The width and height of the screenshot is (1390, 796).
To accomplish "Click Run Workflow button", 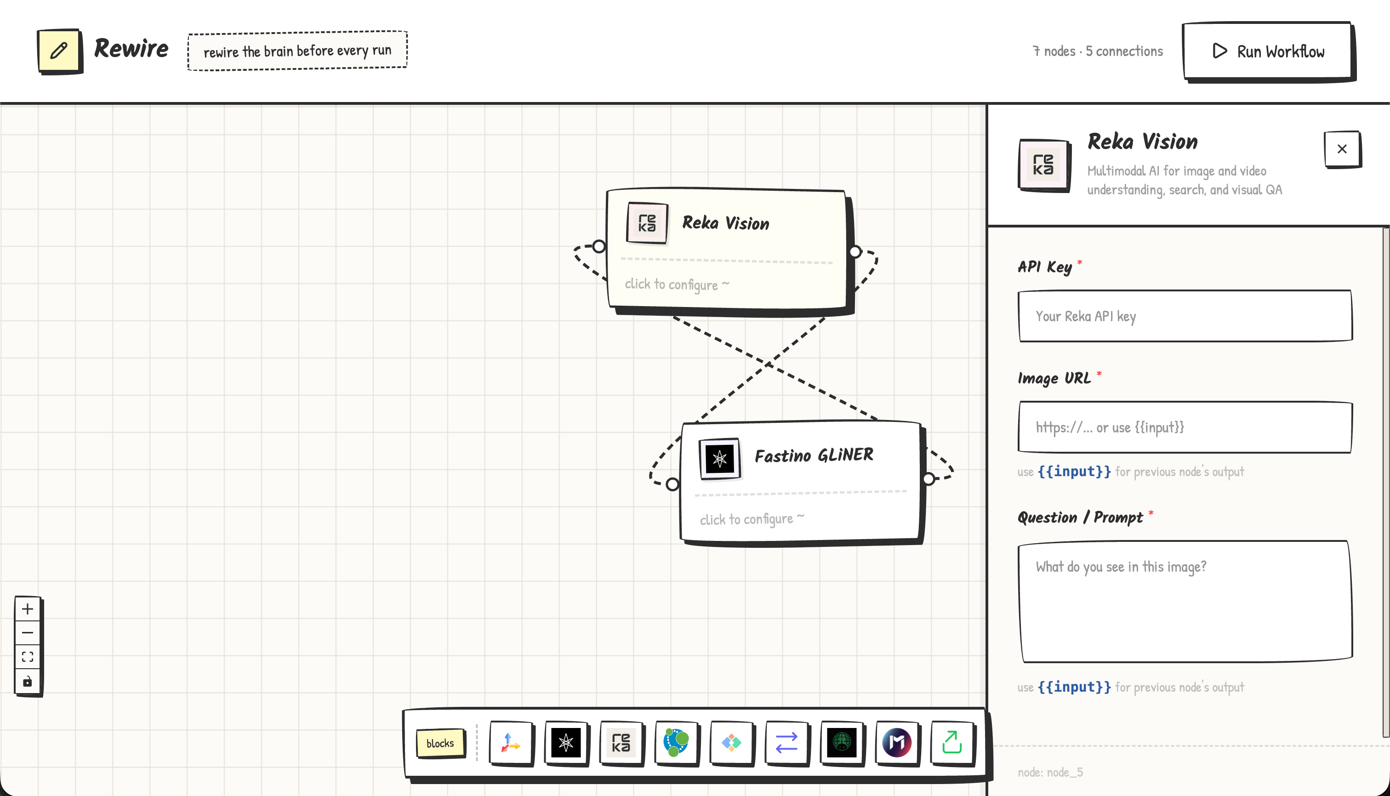I will pyautogui.click(x=1268, y=51).
